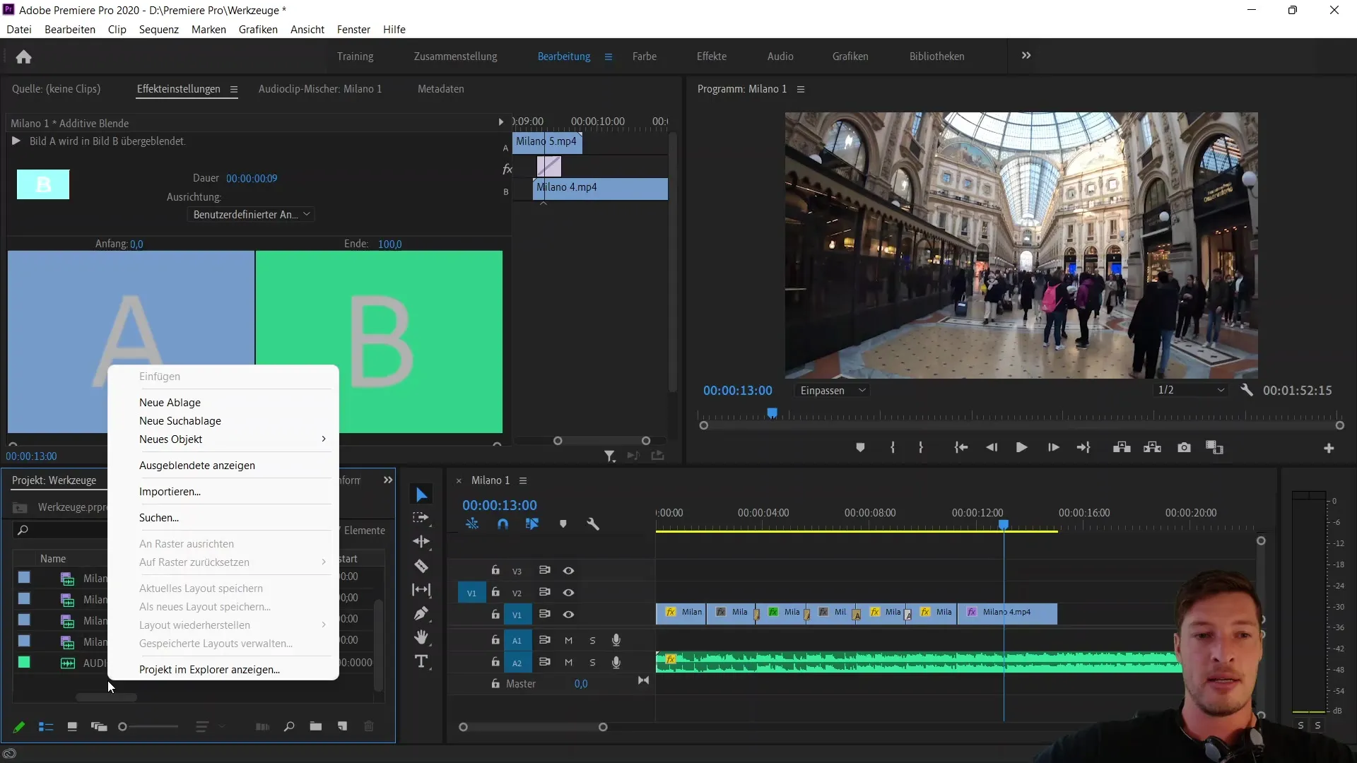Select the Type tool
The image size is (1357, 763).
click(421, 661)
